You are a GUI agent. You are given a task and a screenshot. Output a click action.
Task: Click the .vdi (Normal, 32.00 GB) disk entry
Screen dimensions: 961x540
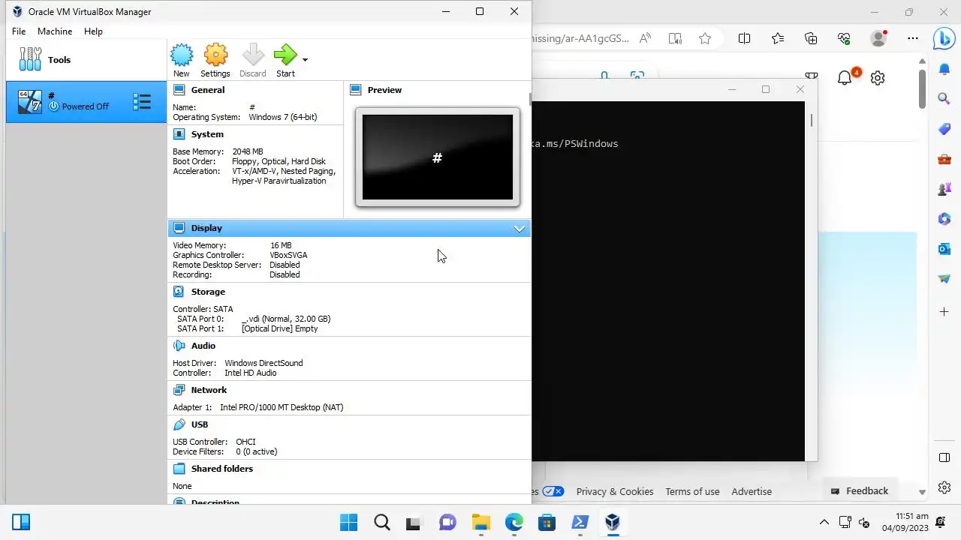(286, 319)
